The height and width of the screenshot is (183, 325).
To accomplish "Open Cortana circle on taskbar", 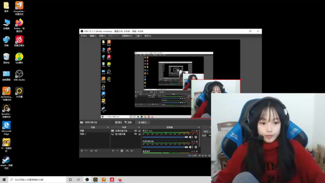I will point(70,179).
